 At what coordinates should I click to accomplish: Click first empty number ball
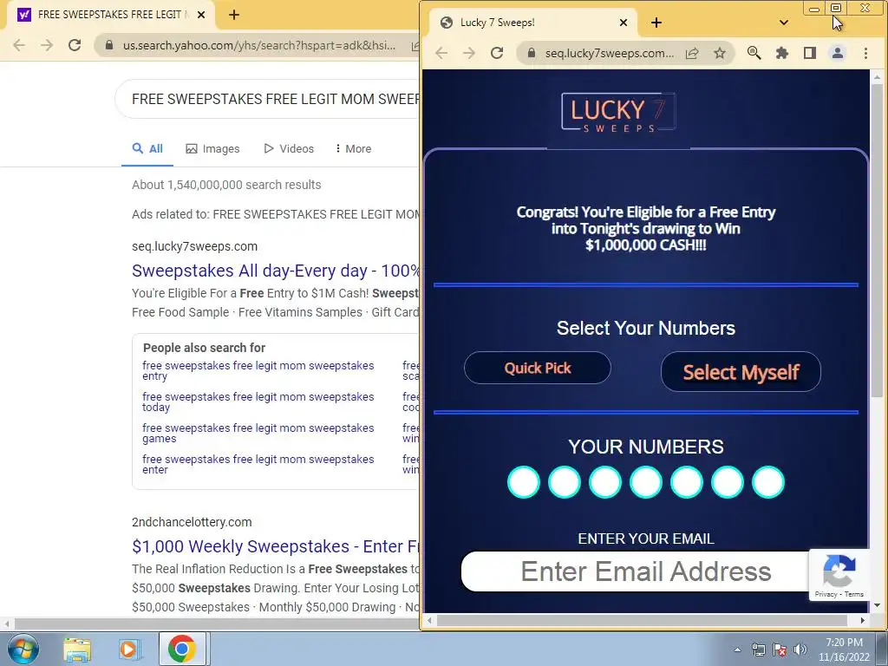pyautogui.click(x=524, y=482)
